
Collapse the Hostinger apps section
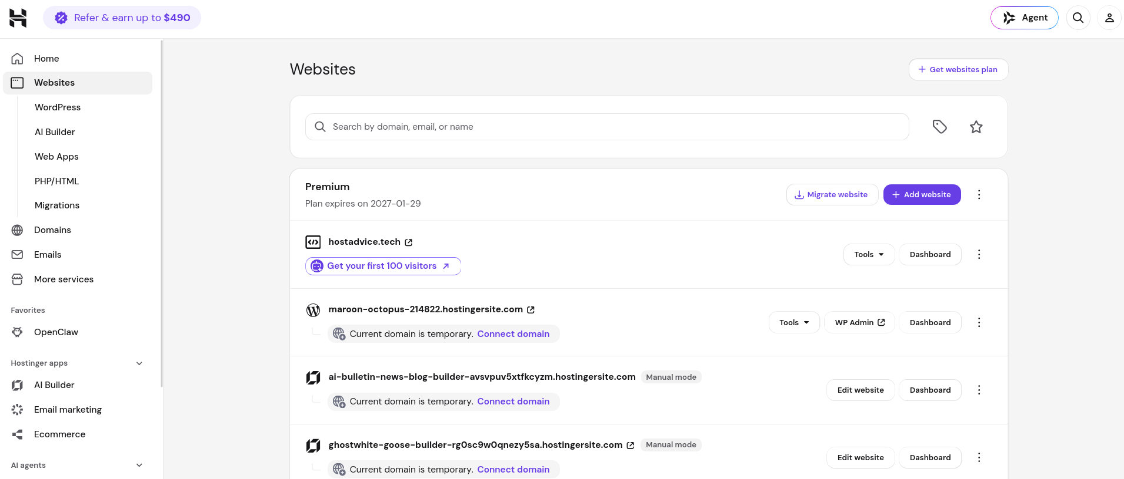139,363
